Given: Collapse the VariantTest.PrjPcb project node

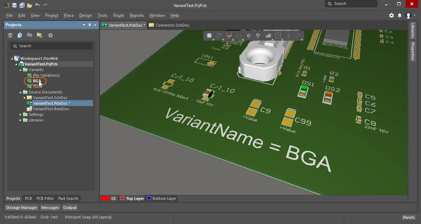Looking at the screenshot, I should click(16, 64).
